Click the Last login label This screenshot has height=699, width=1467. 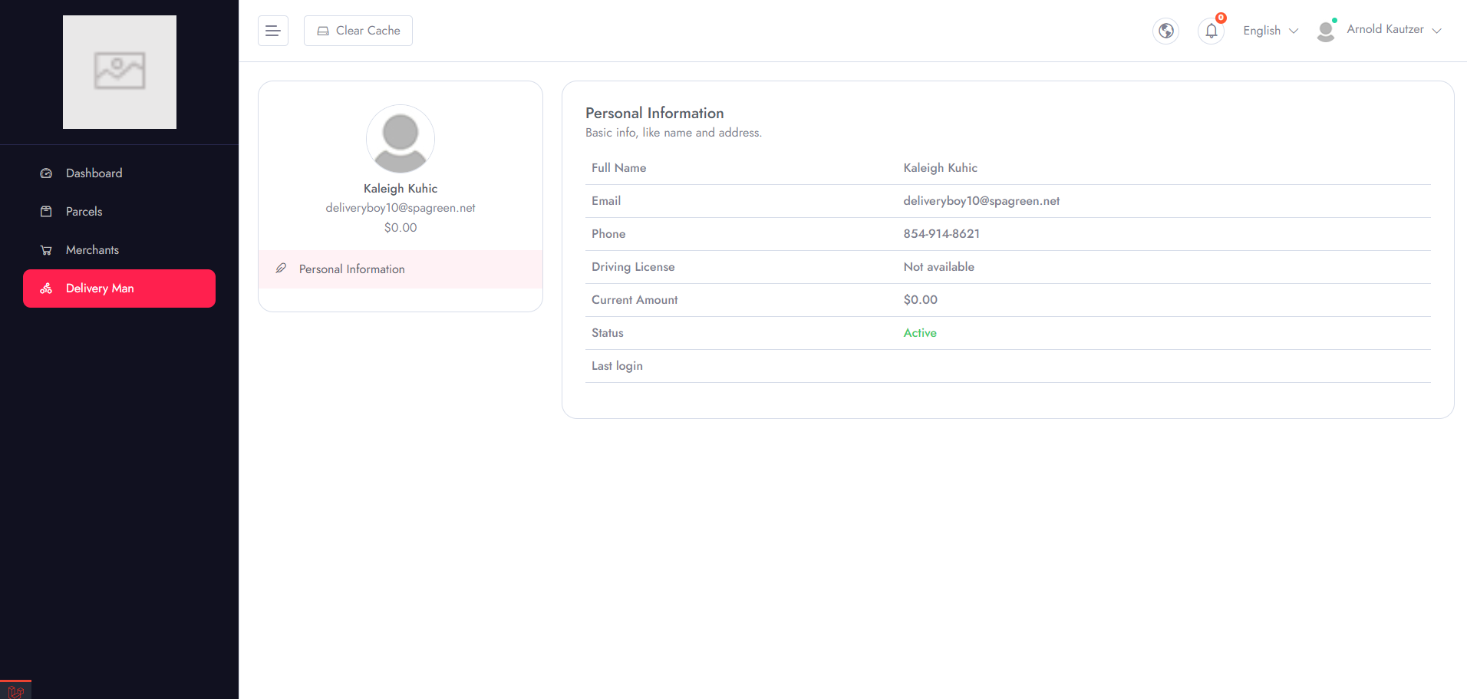(x=617, y=366)
